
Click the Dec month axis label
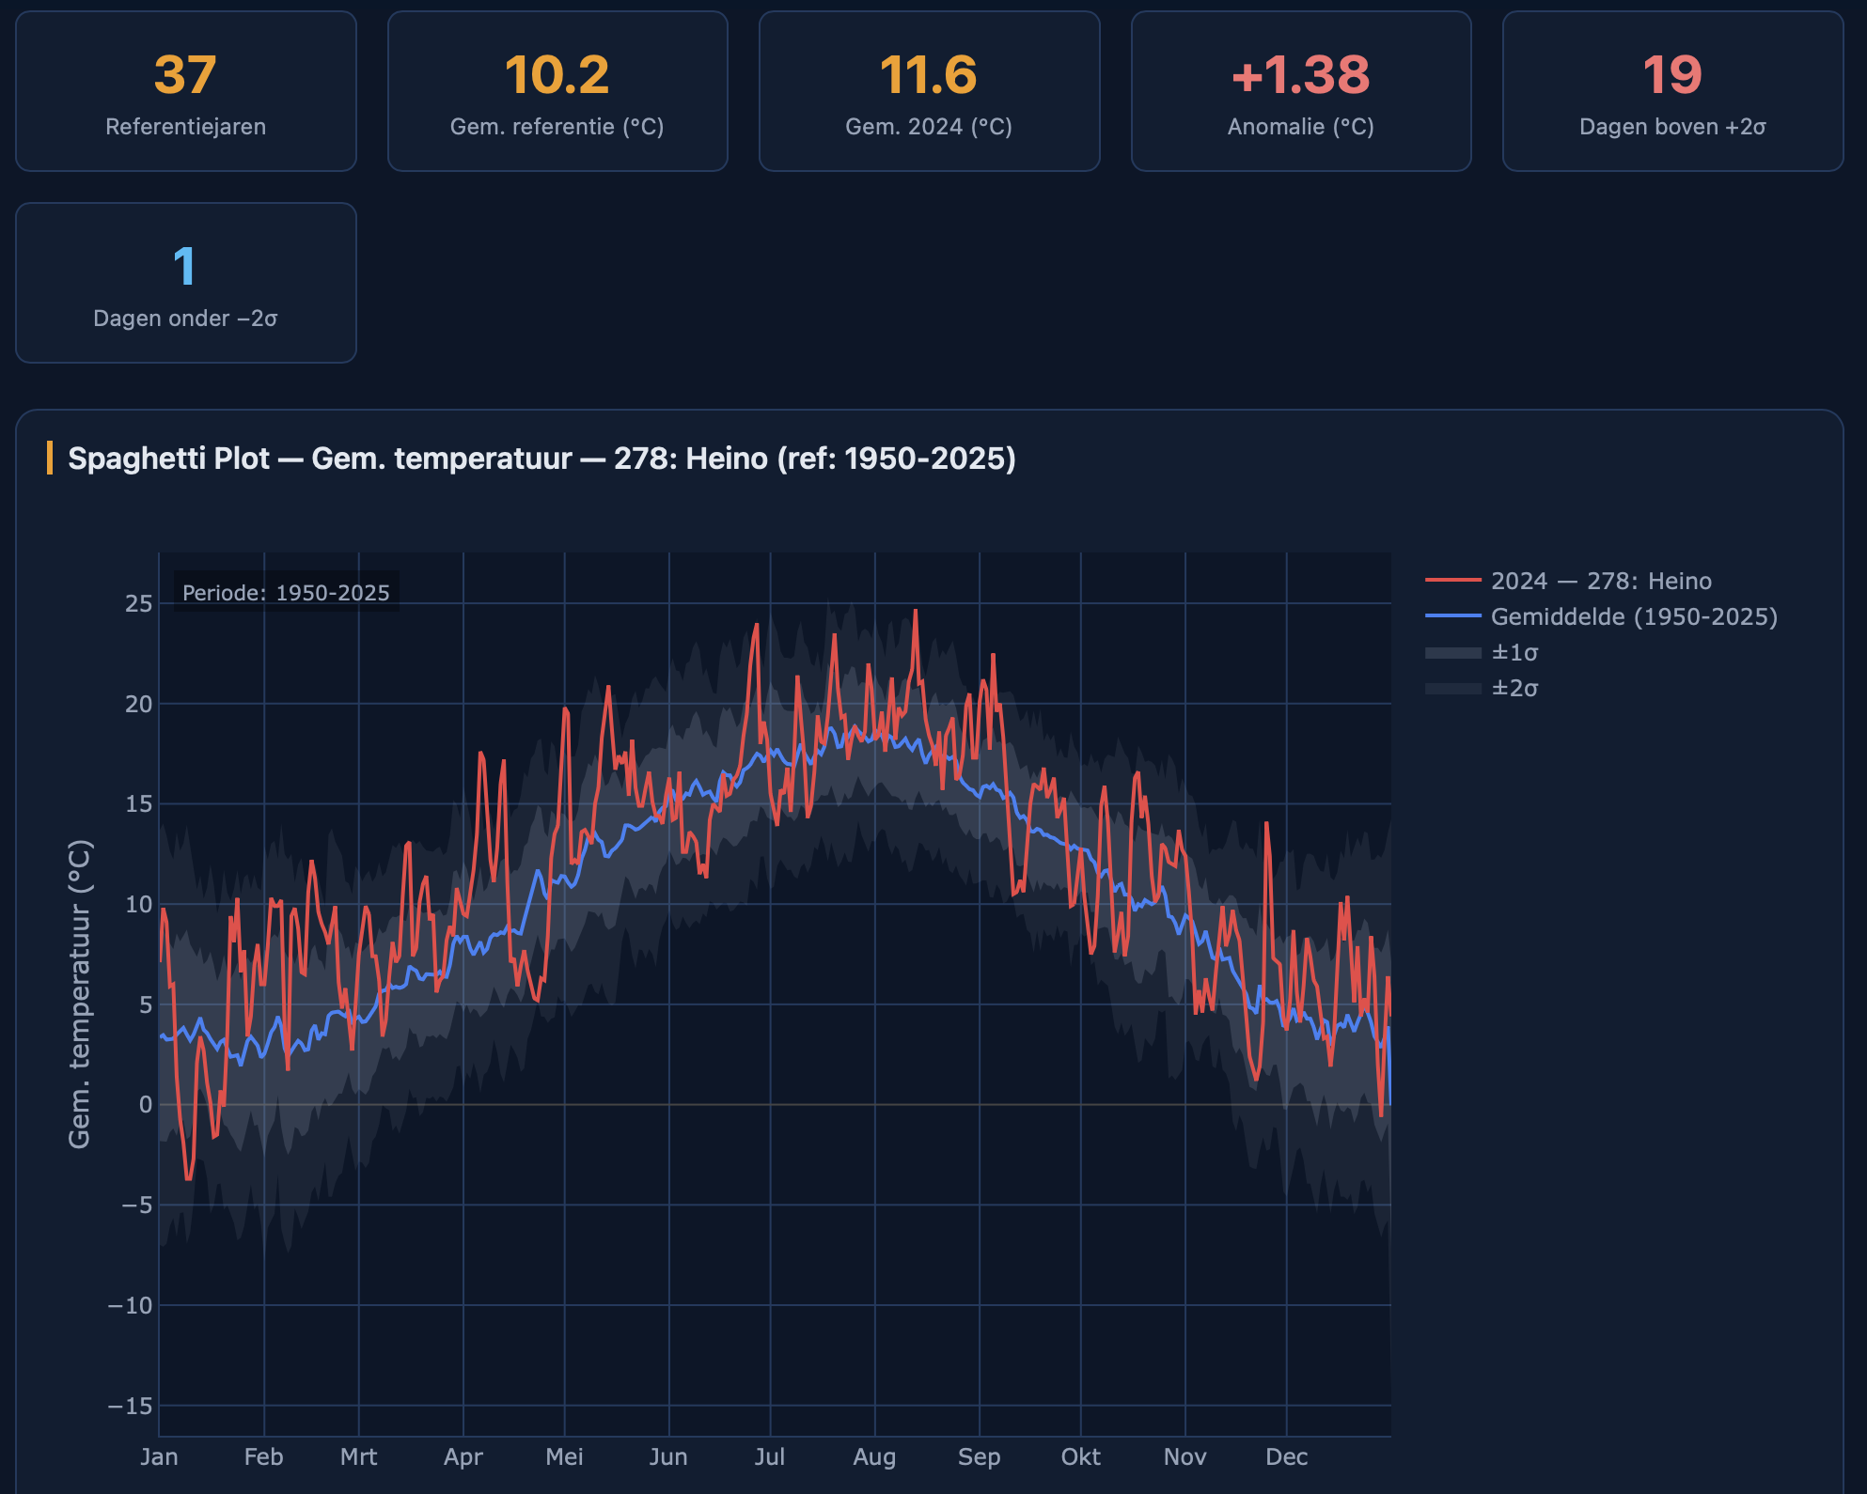point(1286,1456)
